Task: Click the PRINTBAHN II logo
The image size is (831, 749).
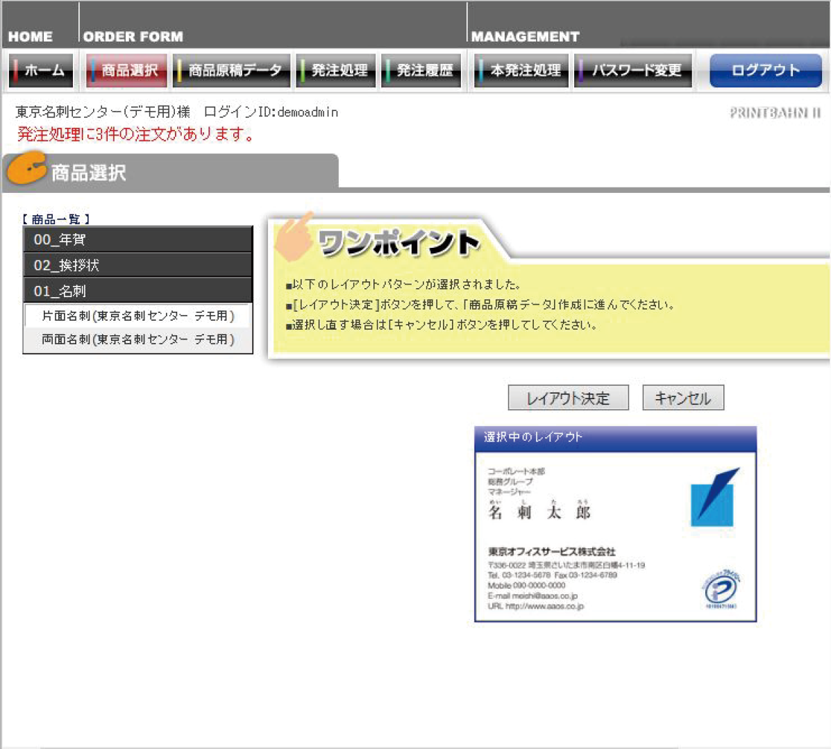Action: click(775, 112)
